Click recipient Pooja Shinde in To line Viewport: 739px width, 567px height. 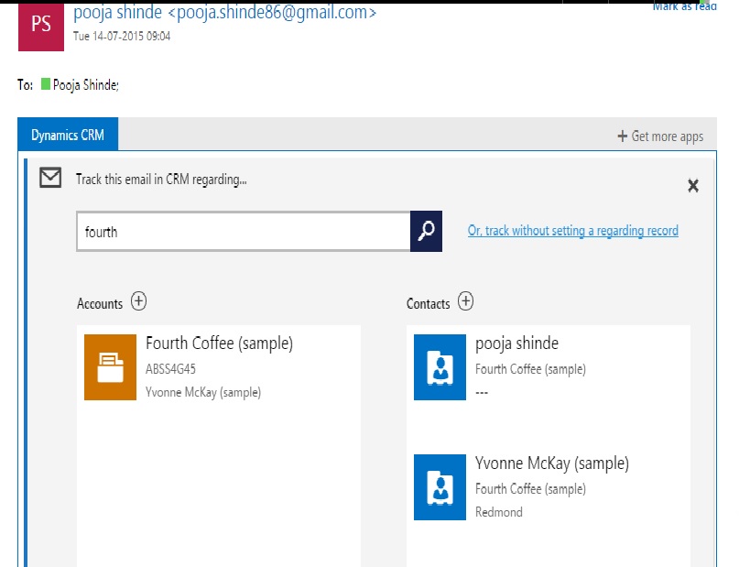click(x=86, y=85)
